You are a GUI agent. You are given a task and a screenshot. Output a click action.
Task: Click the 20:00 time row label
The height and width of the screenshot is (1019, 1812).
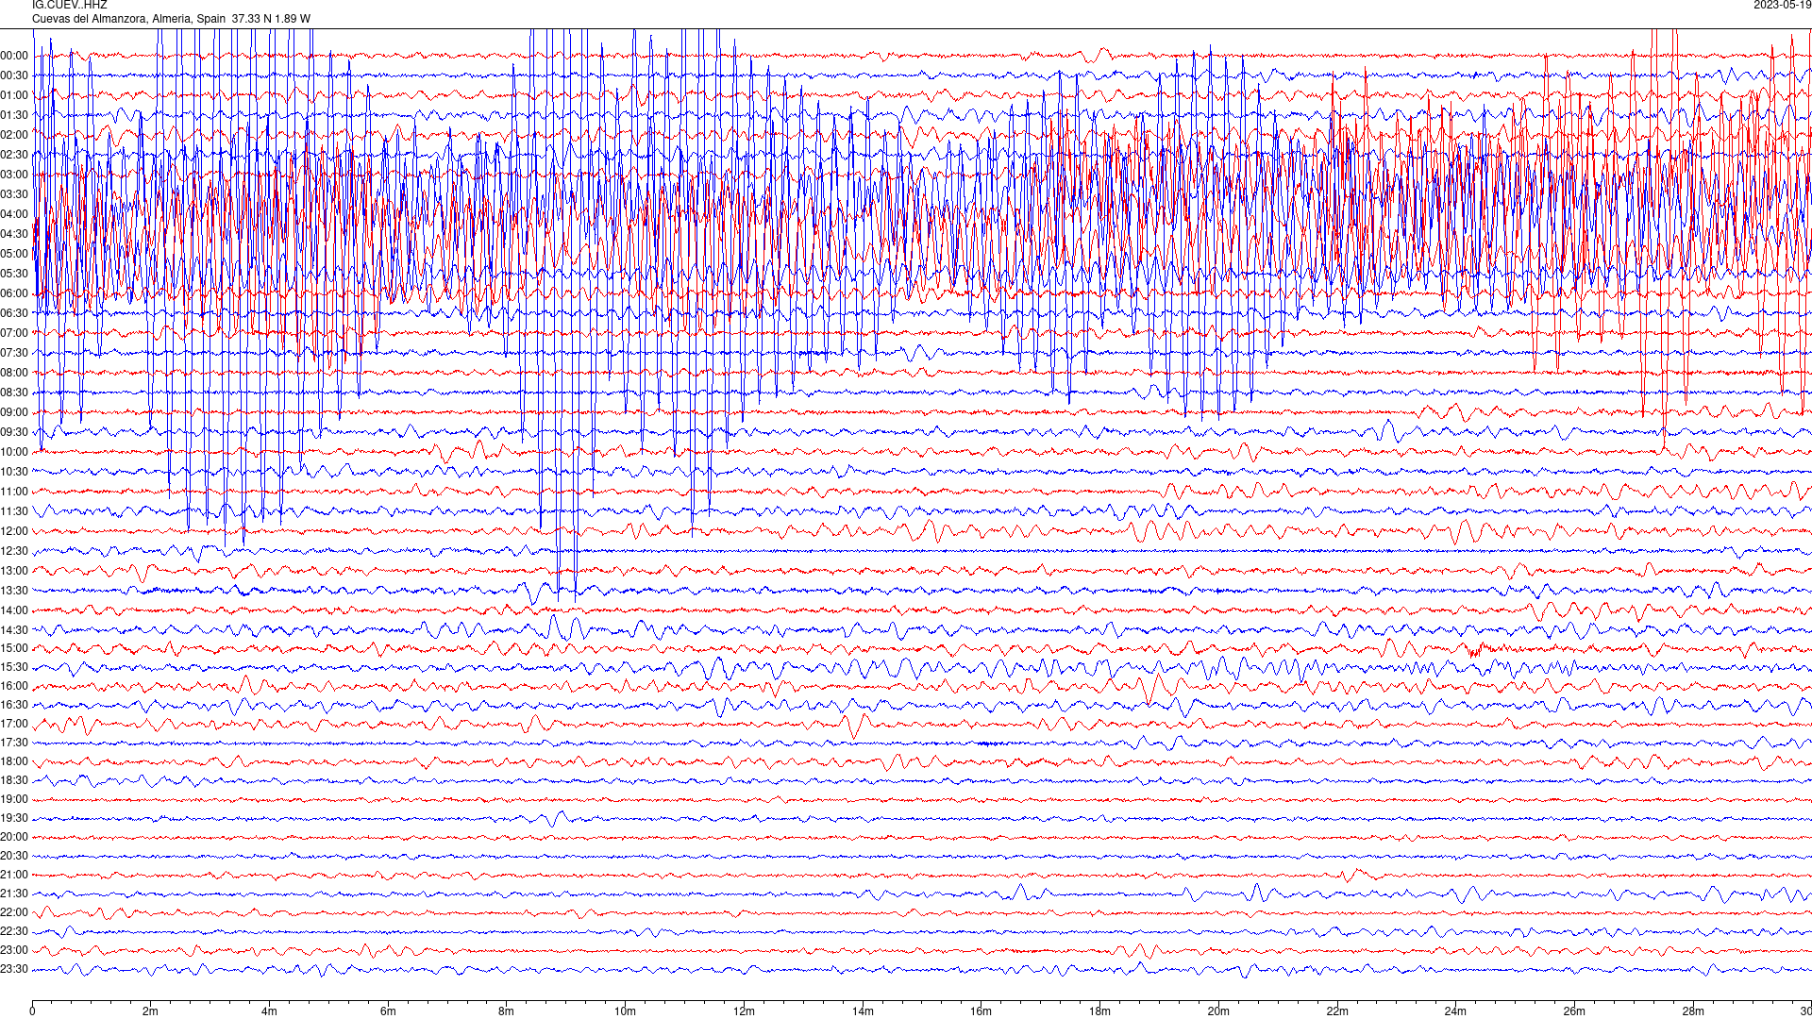pos(14,838)
